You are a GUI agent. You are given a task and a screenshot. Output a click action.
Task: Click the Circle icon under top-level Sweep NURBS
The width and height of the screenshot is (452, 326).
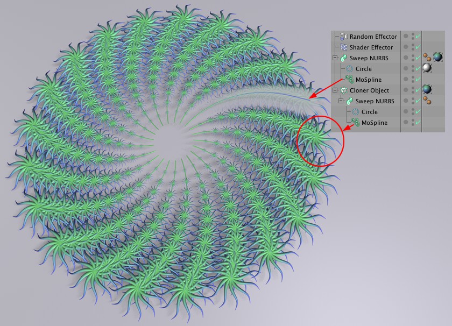tap(350, 69)
